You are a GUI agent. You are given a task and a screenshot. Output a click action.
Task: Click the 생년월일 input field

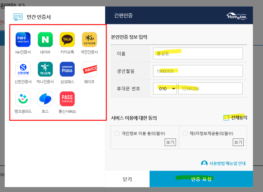click(x=198, y=71)
